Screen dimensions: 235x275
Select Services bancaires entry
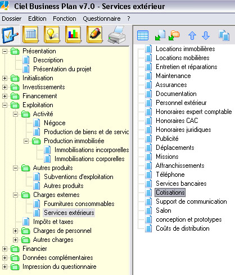pyautogui.click(x=181, y=184)
